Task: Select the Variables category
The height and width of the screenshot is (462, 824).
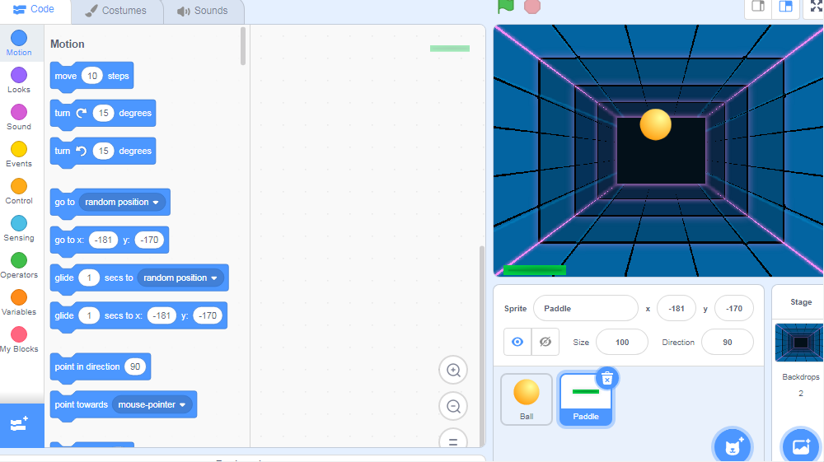Action: point(19,302)
